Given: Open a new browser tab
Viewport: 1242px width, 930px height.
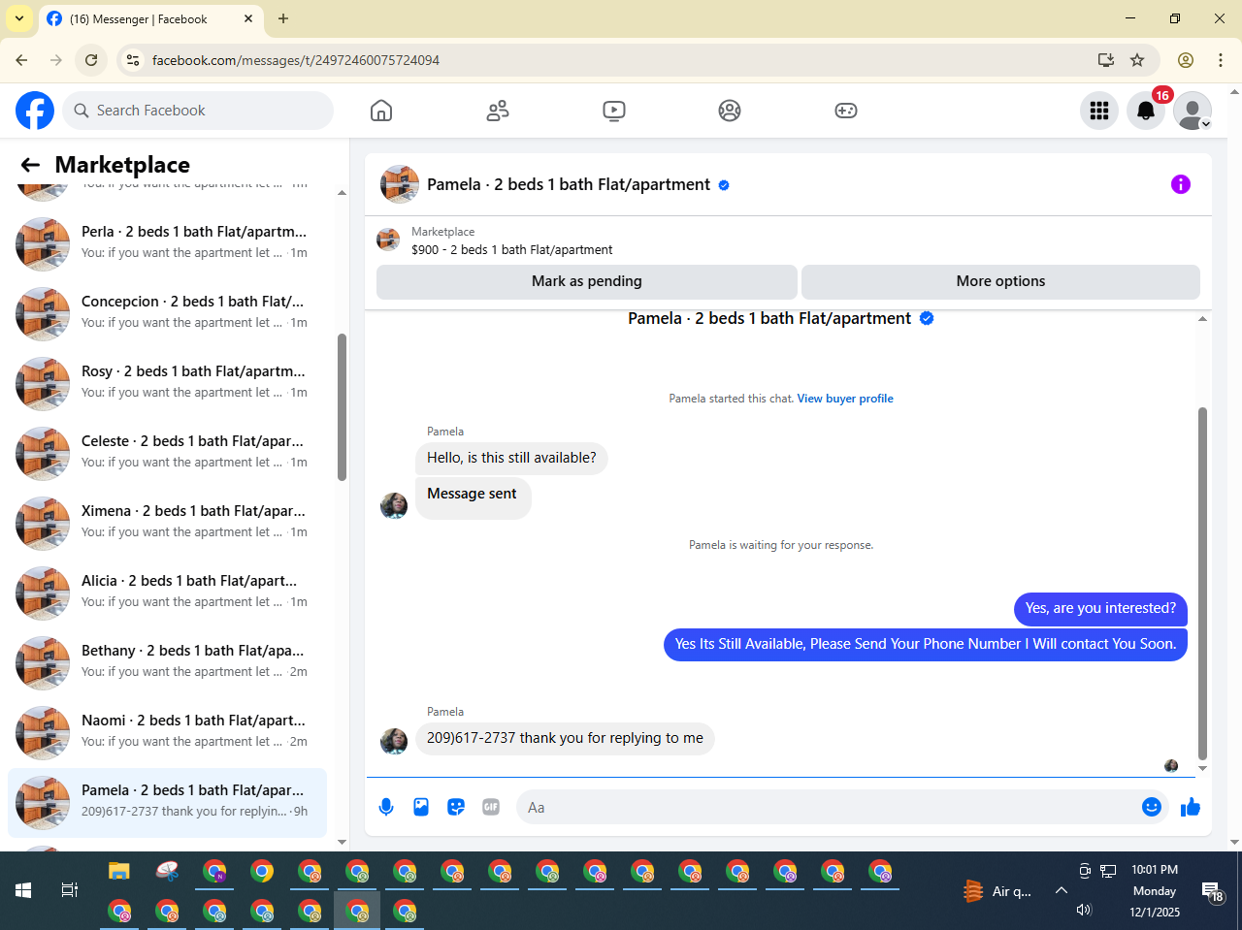Looking at the screenshot, I should point(283,18).
